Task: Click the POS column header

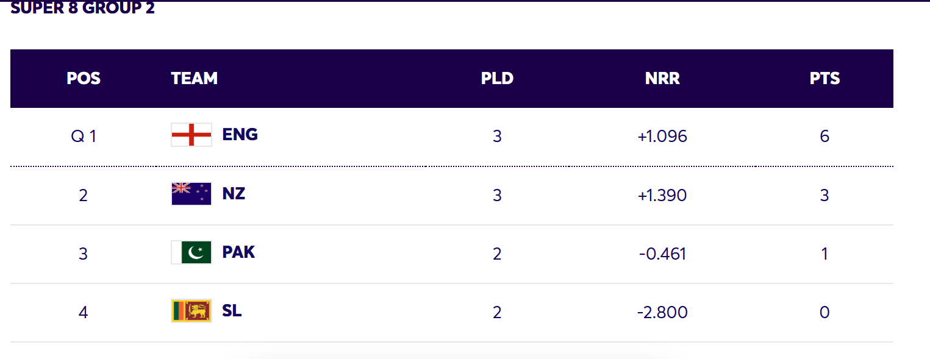Action: pos(84,79)
